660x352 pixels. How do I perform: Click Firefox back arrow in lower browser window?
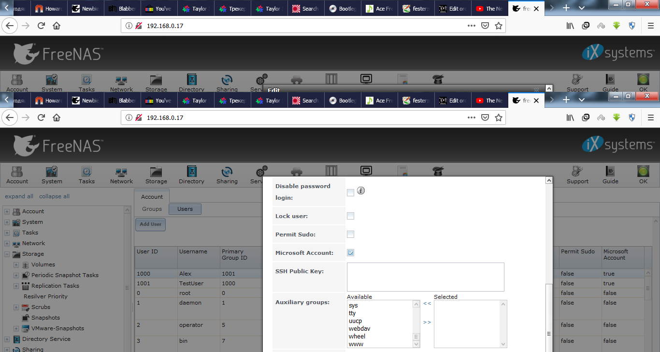[x=10, y=117]
